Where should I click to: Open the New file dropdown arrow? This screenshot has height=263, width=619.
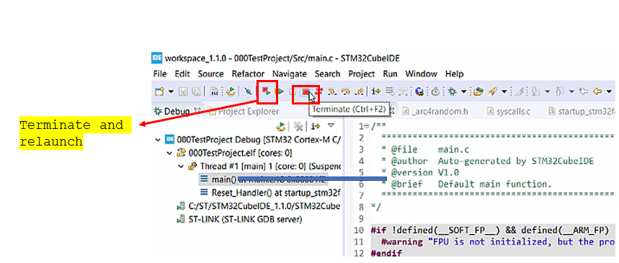171,92
